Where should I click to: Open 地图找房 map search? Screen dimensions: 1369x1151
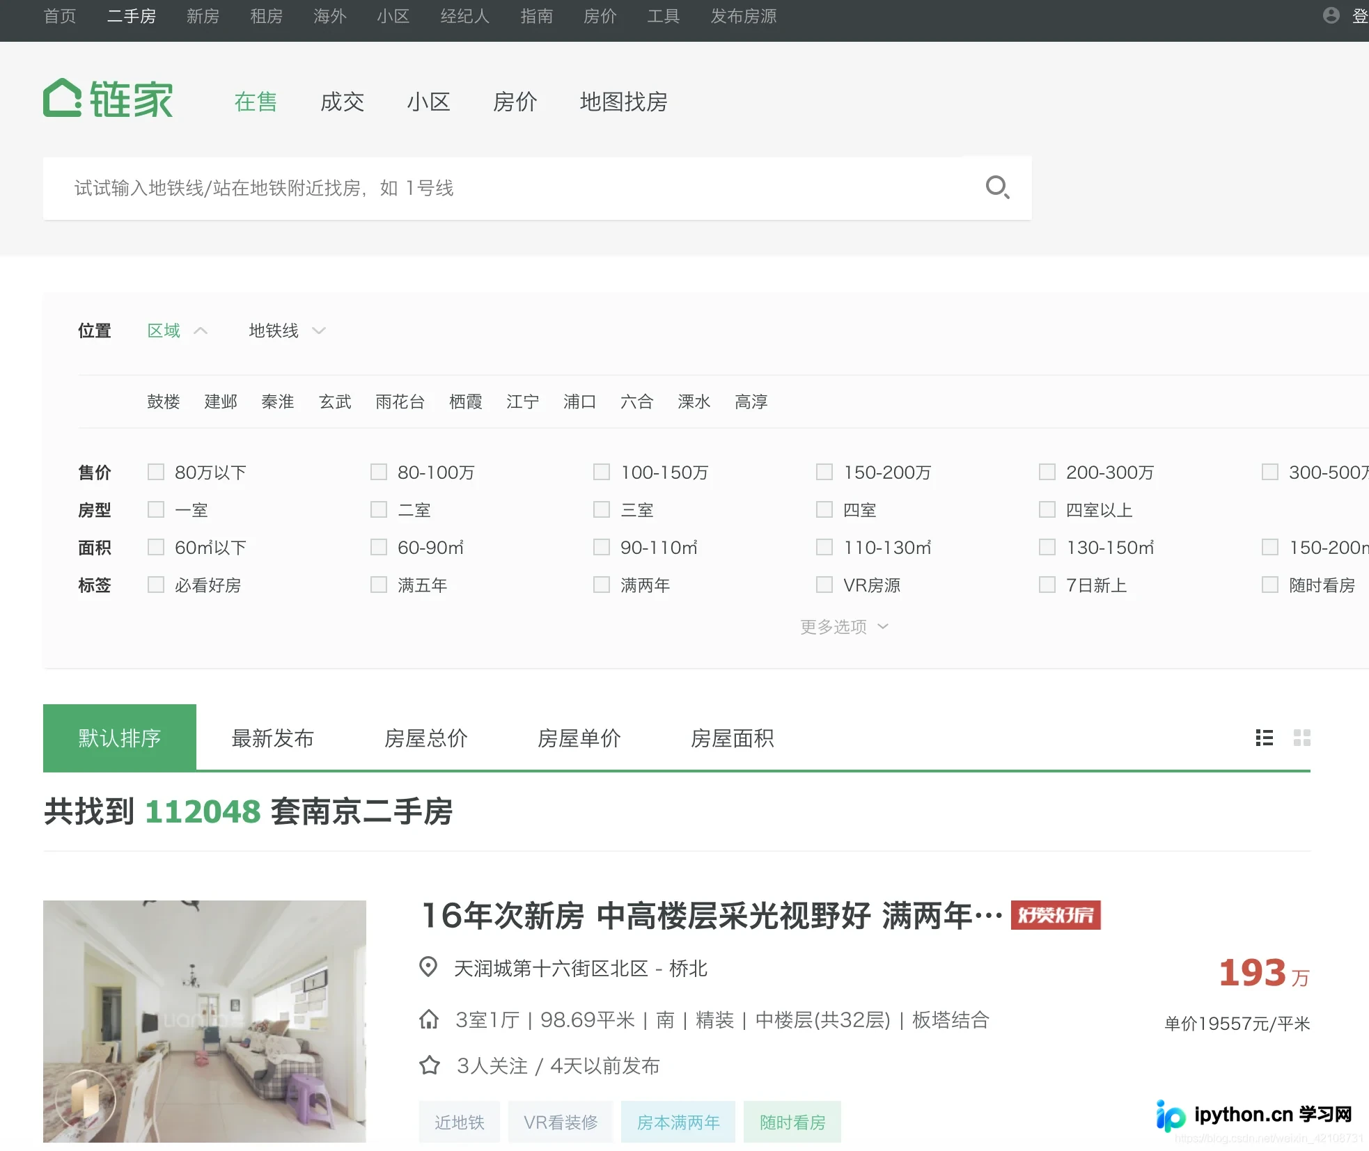click(x=624, y=102)
